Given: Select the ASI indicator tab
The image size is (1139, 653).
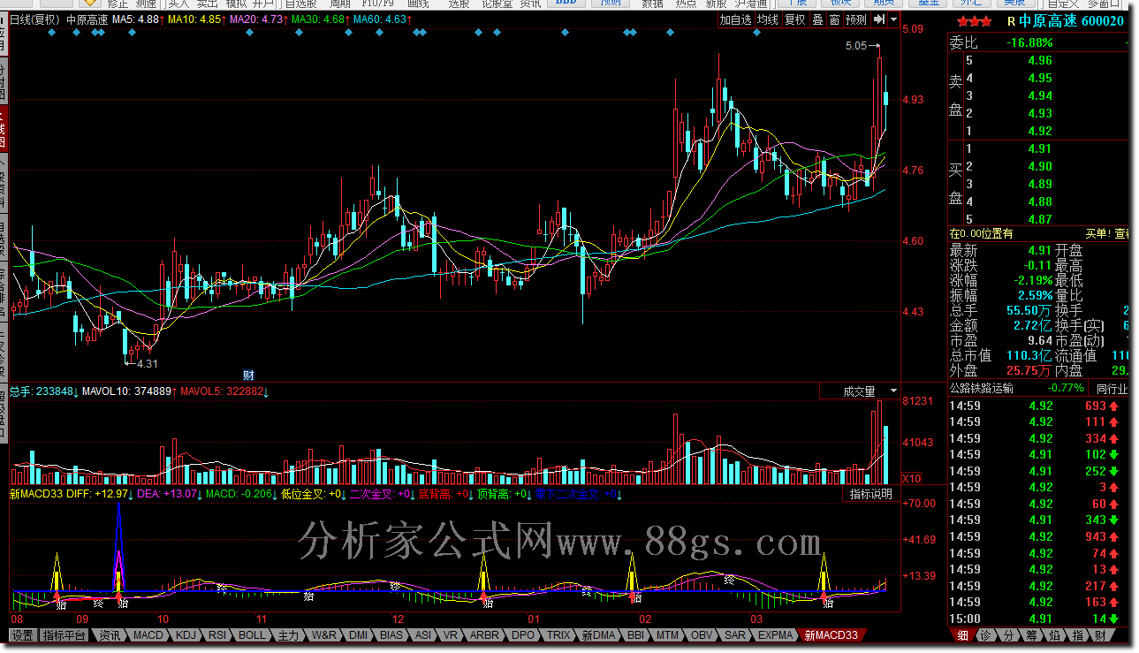Looking at the screenshot, I should (424, 635).
